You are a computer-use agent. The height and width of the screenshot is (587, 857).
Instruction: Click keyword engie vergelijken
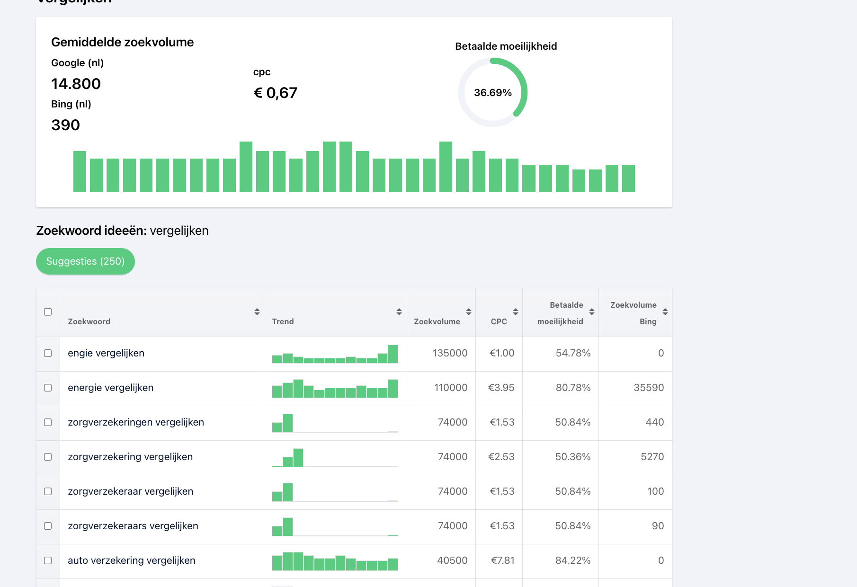(x=106, y=353)
